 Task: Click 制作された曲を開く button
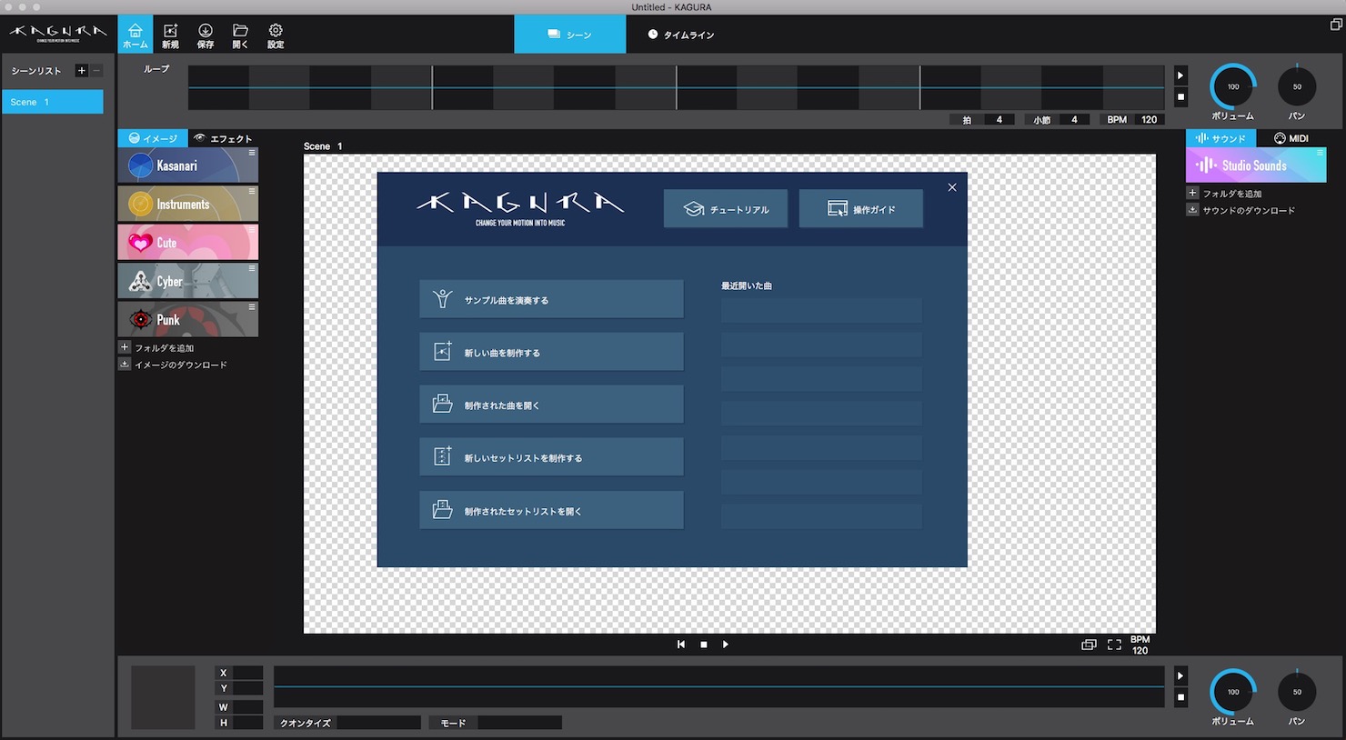(x=551, y=405)
